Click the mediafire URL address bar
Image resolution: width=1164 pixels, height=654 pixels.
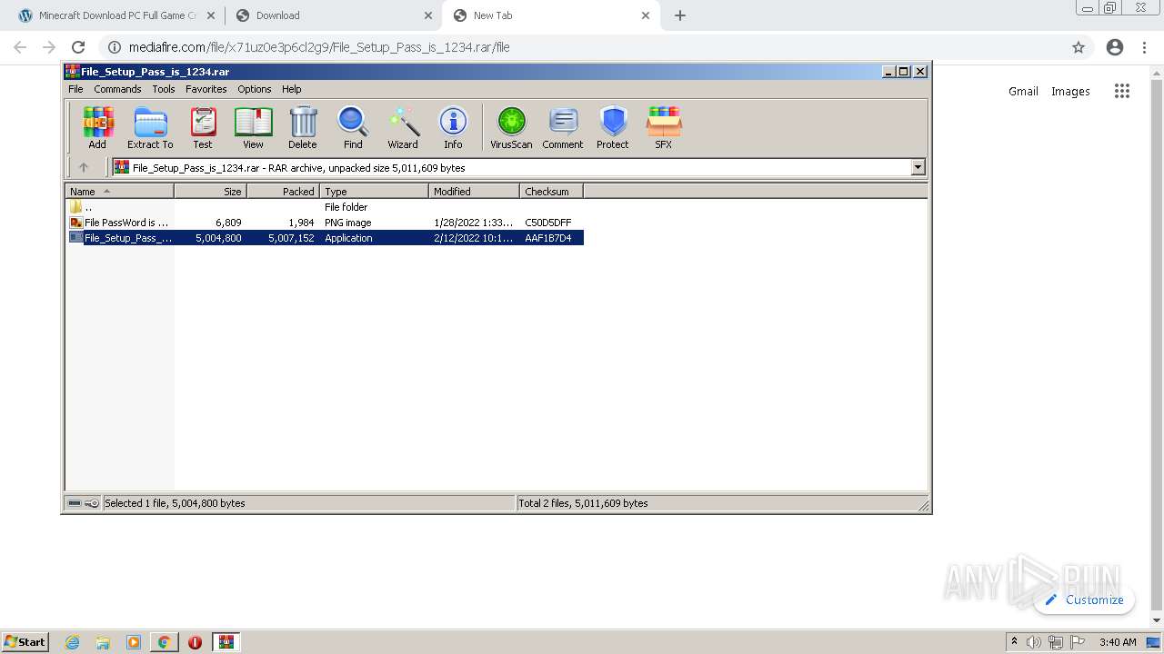tap(582, 47)
